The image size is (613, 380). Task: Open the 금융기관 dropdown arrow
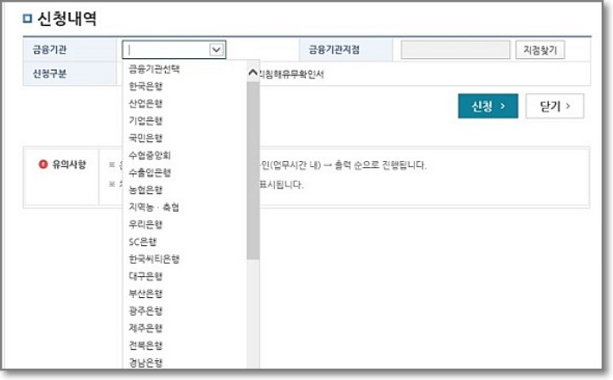tap(216, 49)
